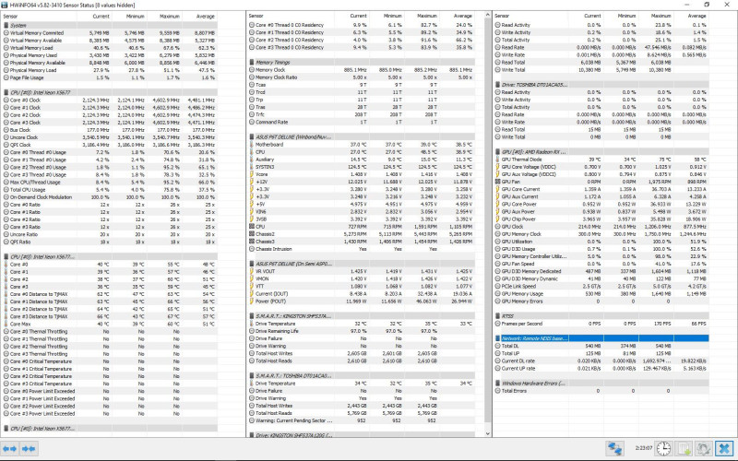Click the expand columns arrows button

[x=10, y=449]
